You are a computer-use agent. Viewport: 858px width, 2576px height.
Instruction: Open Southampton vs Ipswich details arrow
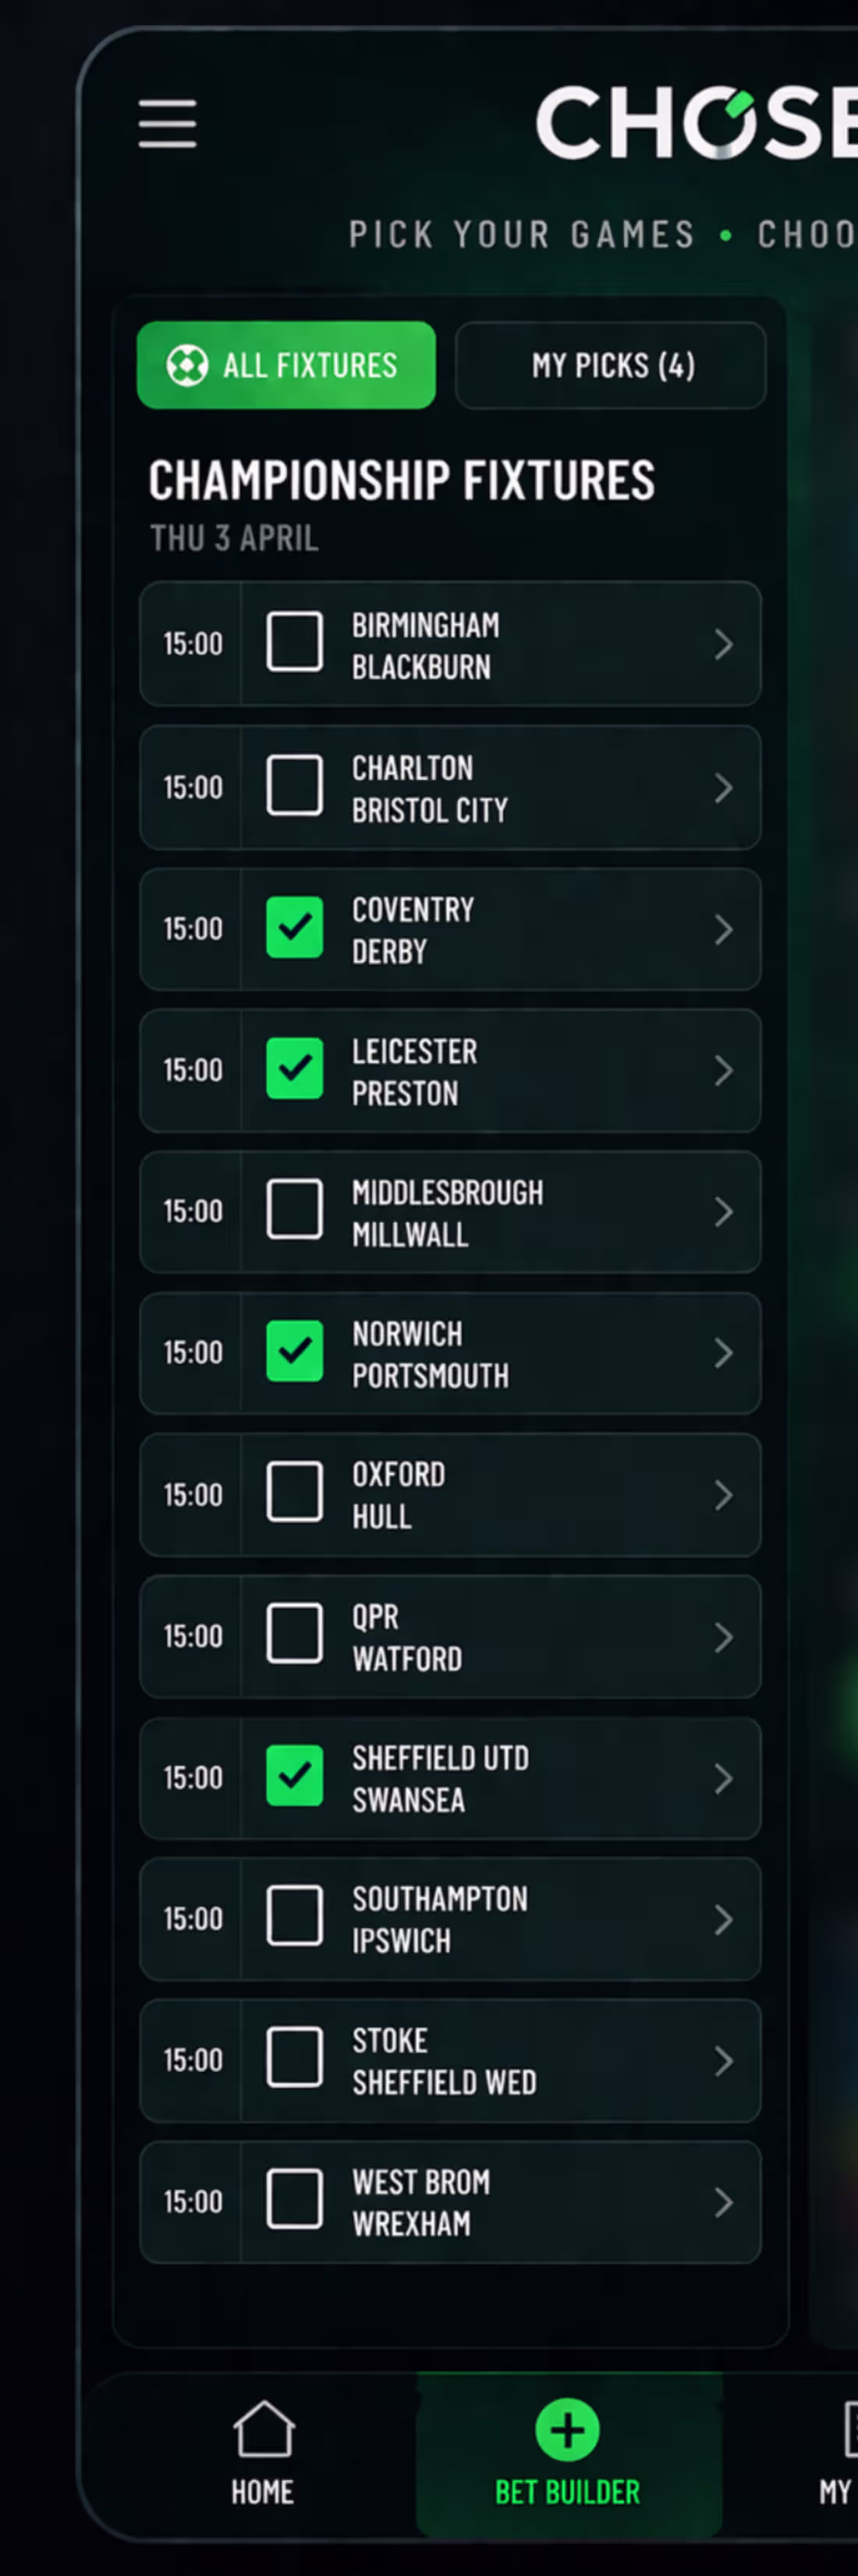click(724, 1919)
